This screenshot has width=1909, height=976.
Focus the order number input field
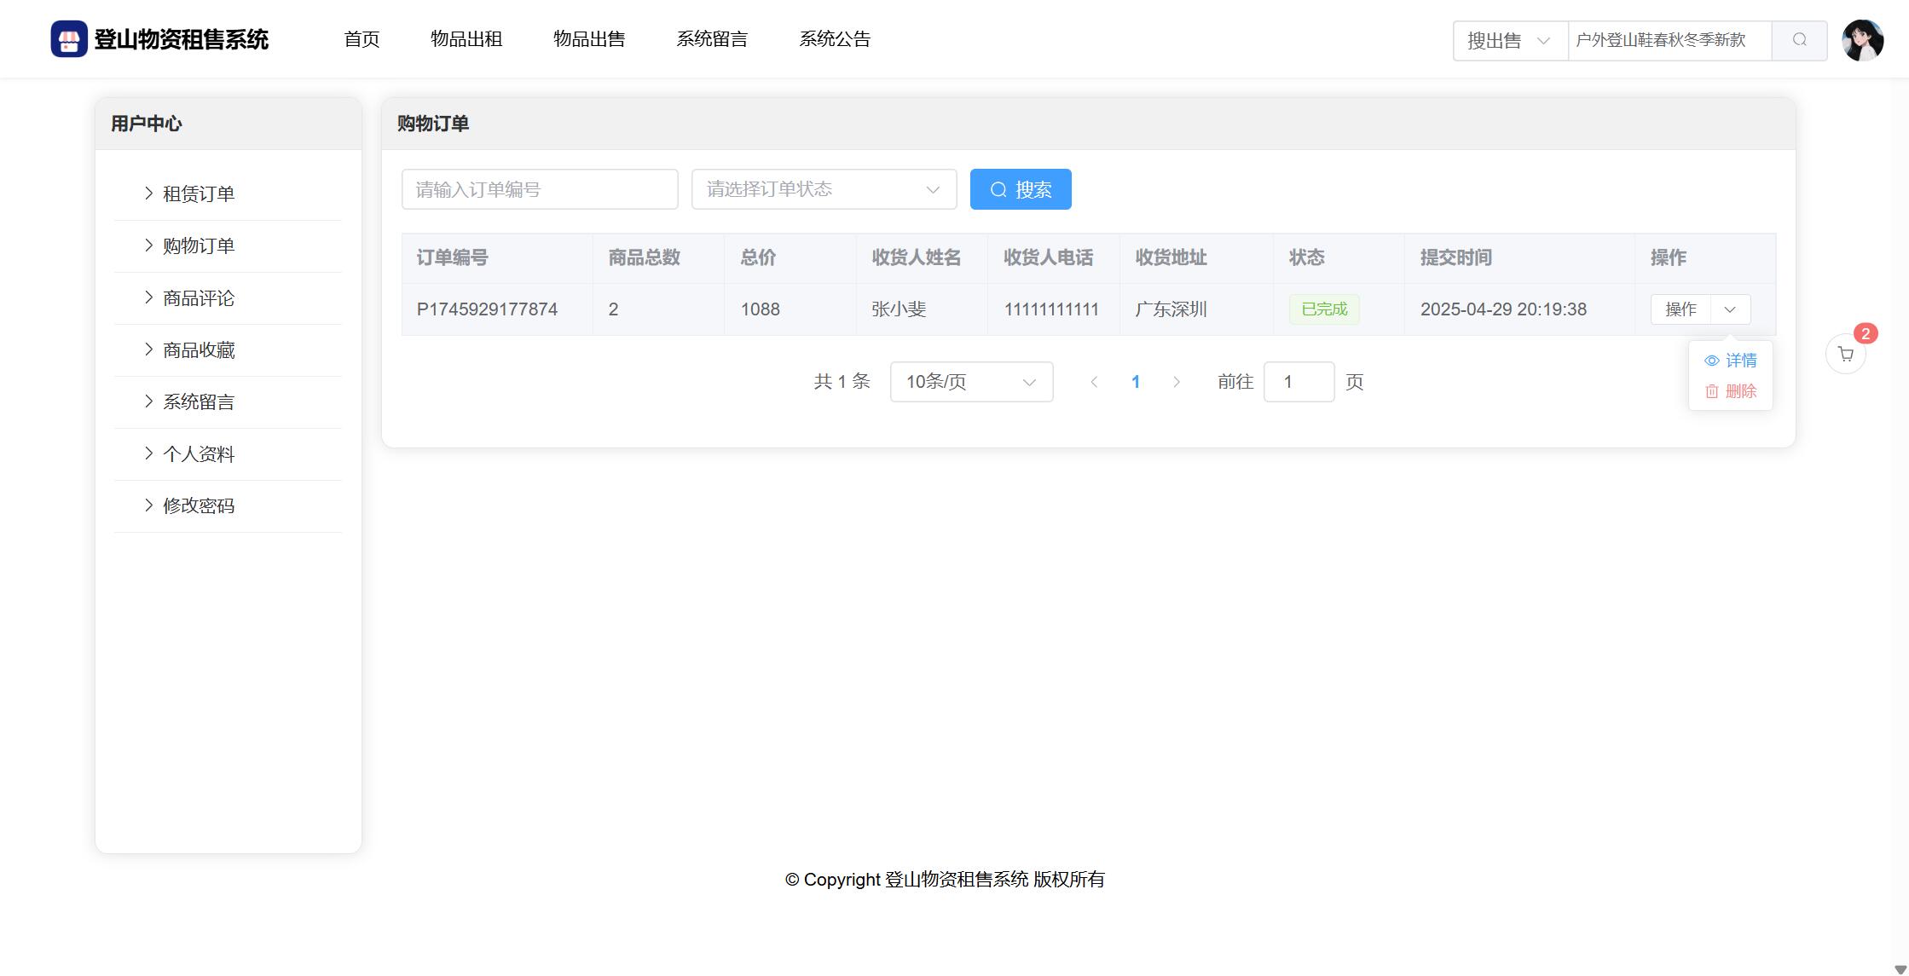pyautogui.click(x=539, y=189)
